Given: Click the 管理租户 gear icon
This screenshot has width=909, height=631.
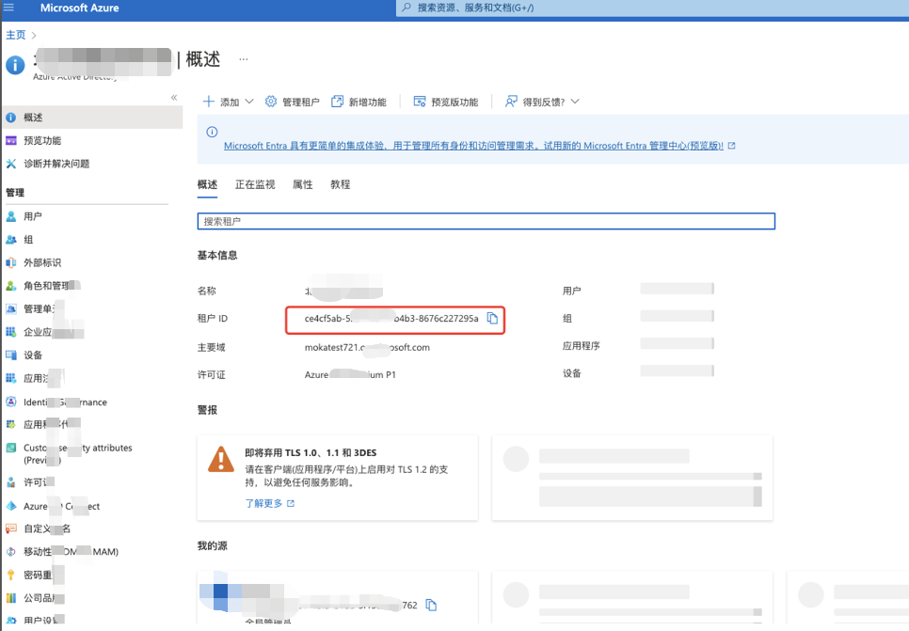Looking at the screenshot, I should [x=271, y=102].
